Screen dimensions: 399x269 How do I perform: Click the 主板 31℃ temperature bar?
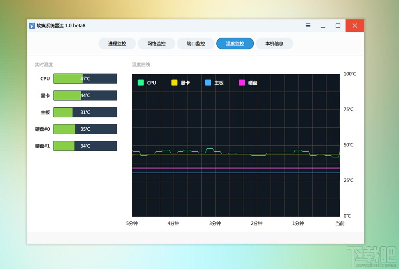coord(85,112)
